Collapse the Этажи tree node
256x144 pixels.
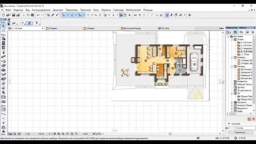click(x=232, y=40)
